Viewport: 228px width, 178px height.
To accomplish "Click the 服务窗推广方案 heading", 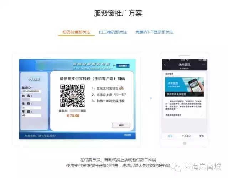I will (x=118, y=13).
